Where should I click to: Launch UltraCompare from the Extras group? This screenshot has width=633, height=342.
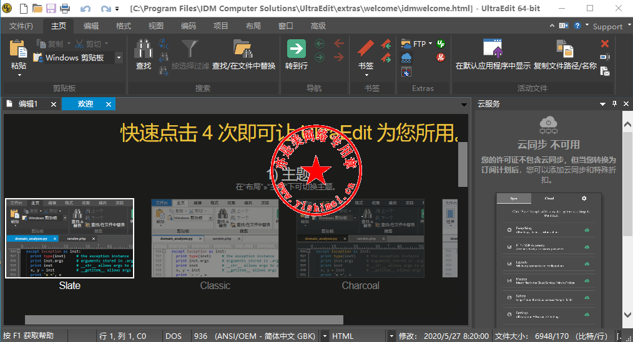click(406, 72)
